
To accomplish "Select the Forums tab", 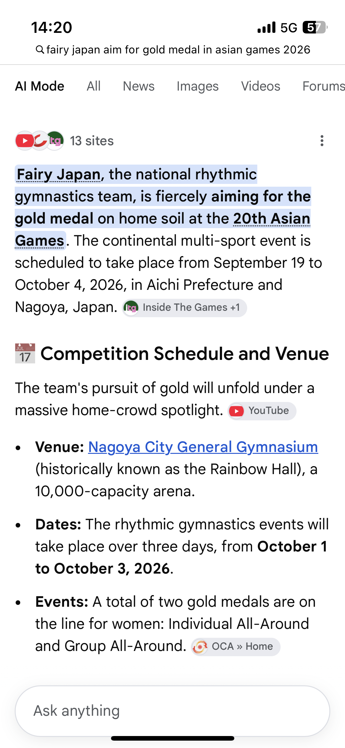I will tap(324, 86).
